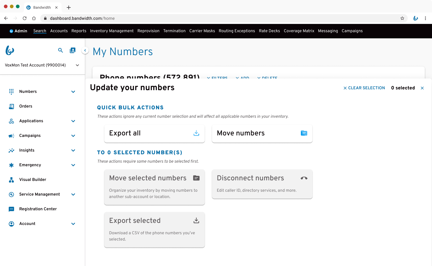Close the Update your numbers panel
This screenshot has height=266, width=432.
coord(422,88)
